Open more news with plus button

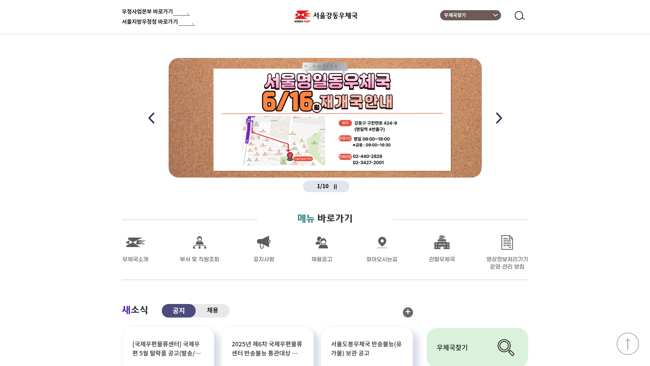(408, 312)
